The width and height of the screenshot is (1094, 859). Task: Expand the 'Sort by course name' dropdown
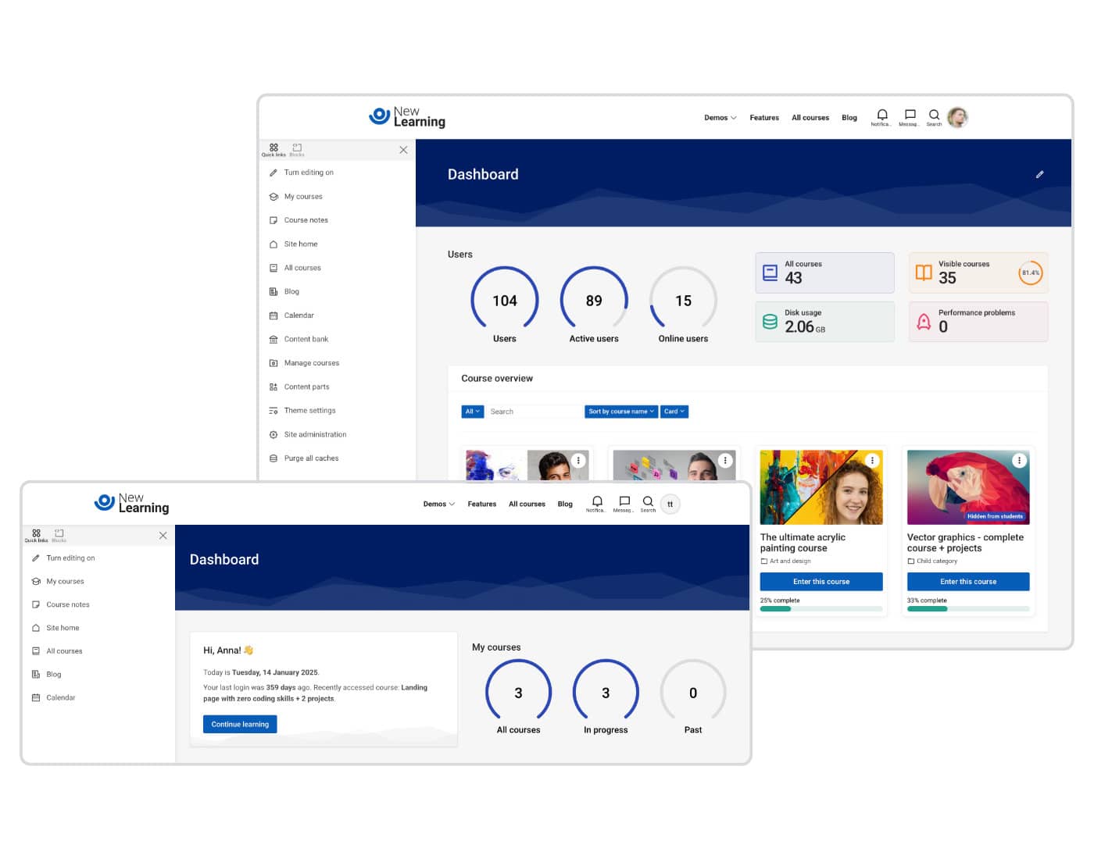point(621,412)
